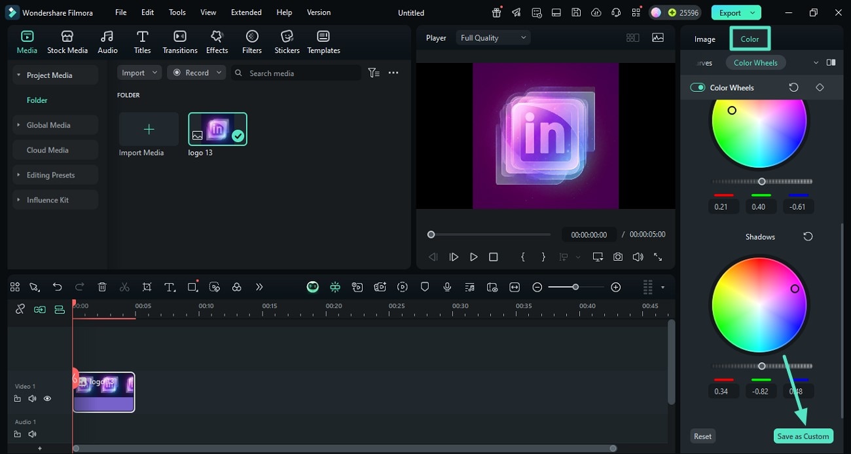Show more timeline tools with double chevron
This screenshot has width=851, height=454.
point(259,287)
